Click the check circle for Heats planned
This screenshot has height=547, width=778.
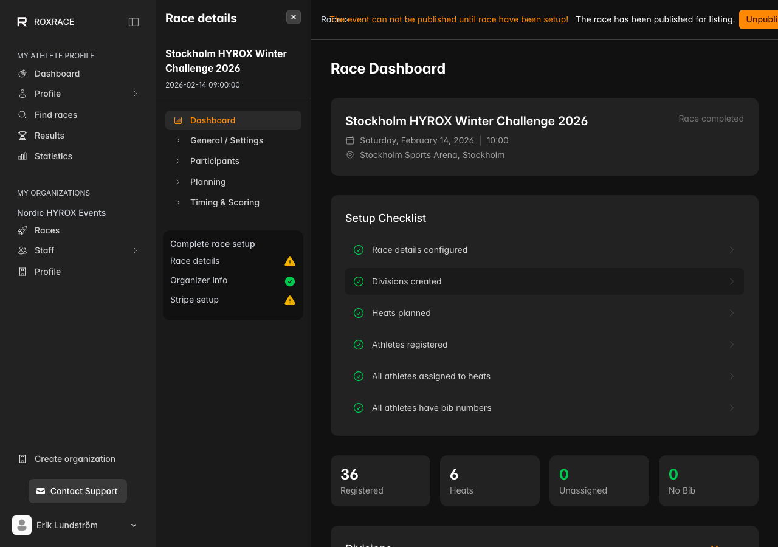[x=359, y=313]
